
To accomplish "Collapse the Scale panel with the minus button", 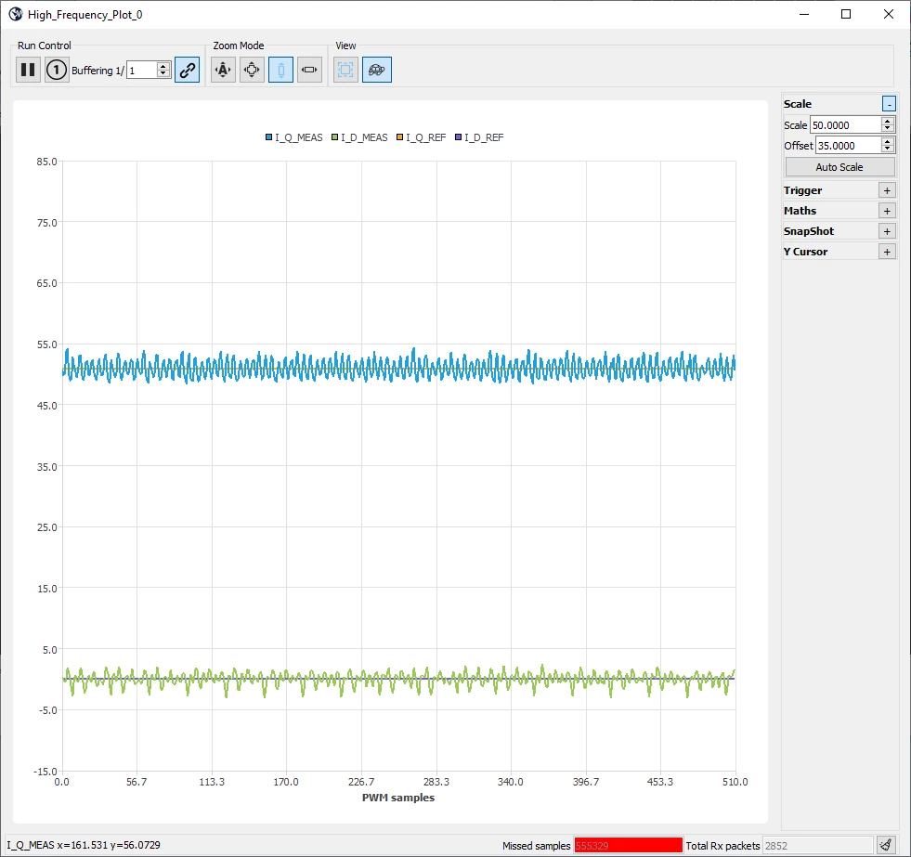I will (x=889, y=104).
